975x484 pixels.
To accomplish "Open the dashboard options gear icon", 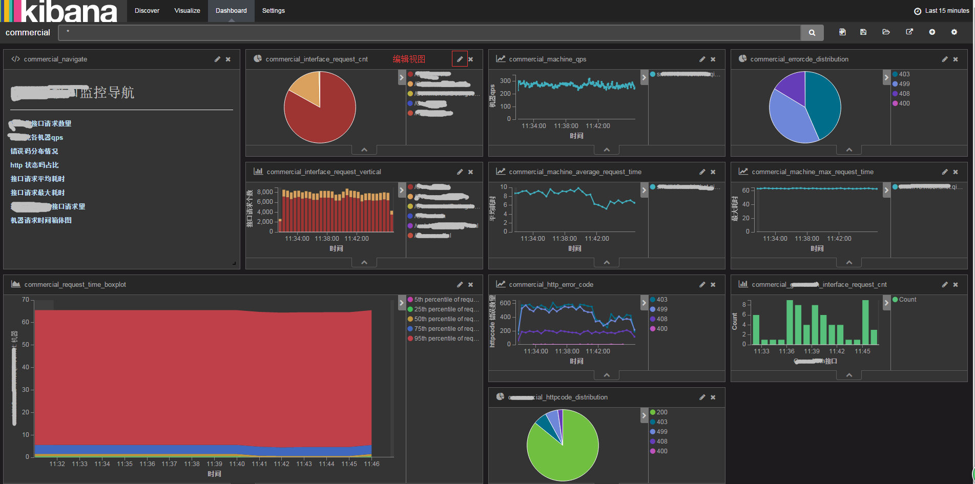I will point(954,32).
